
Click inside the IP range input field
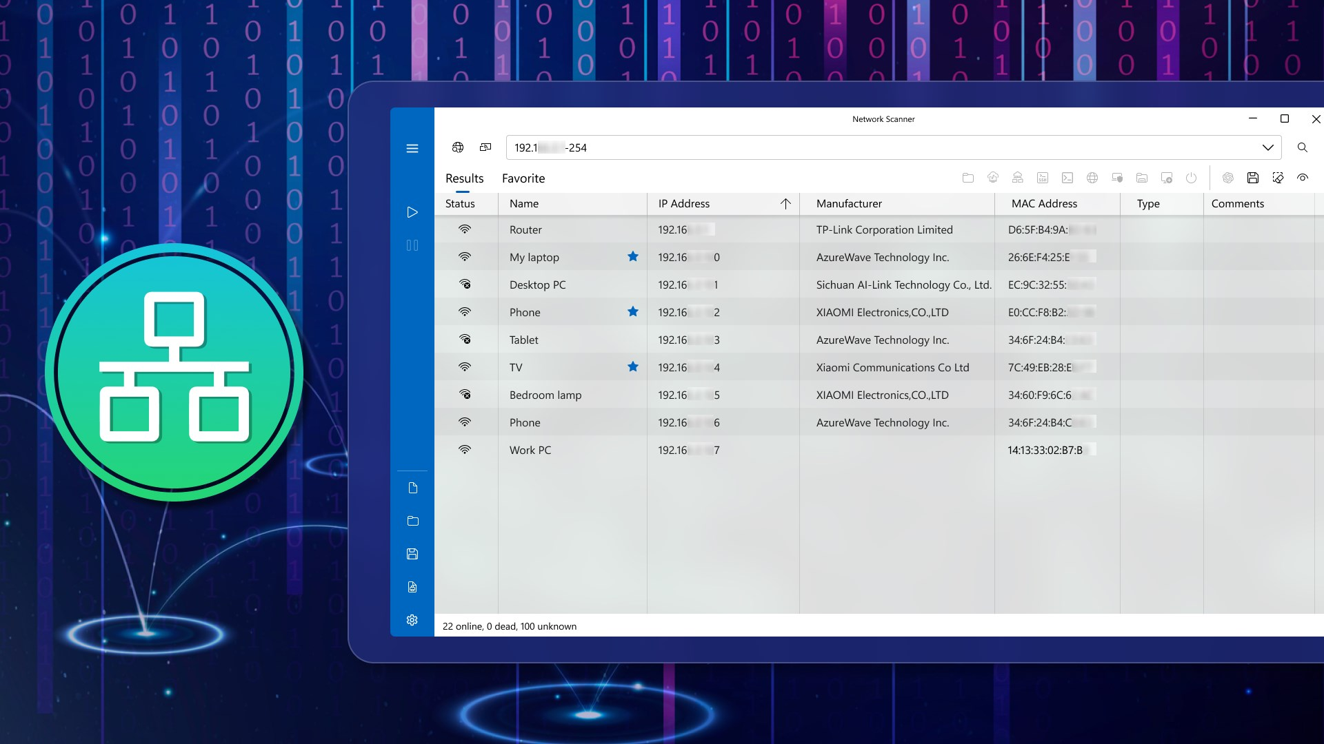tap(759, 147)
